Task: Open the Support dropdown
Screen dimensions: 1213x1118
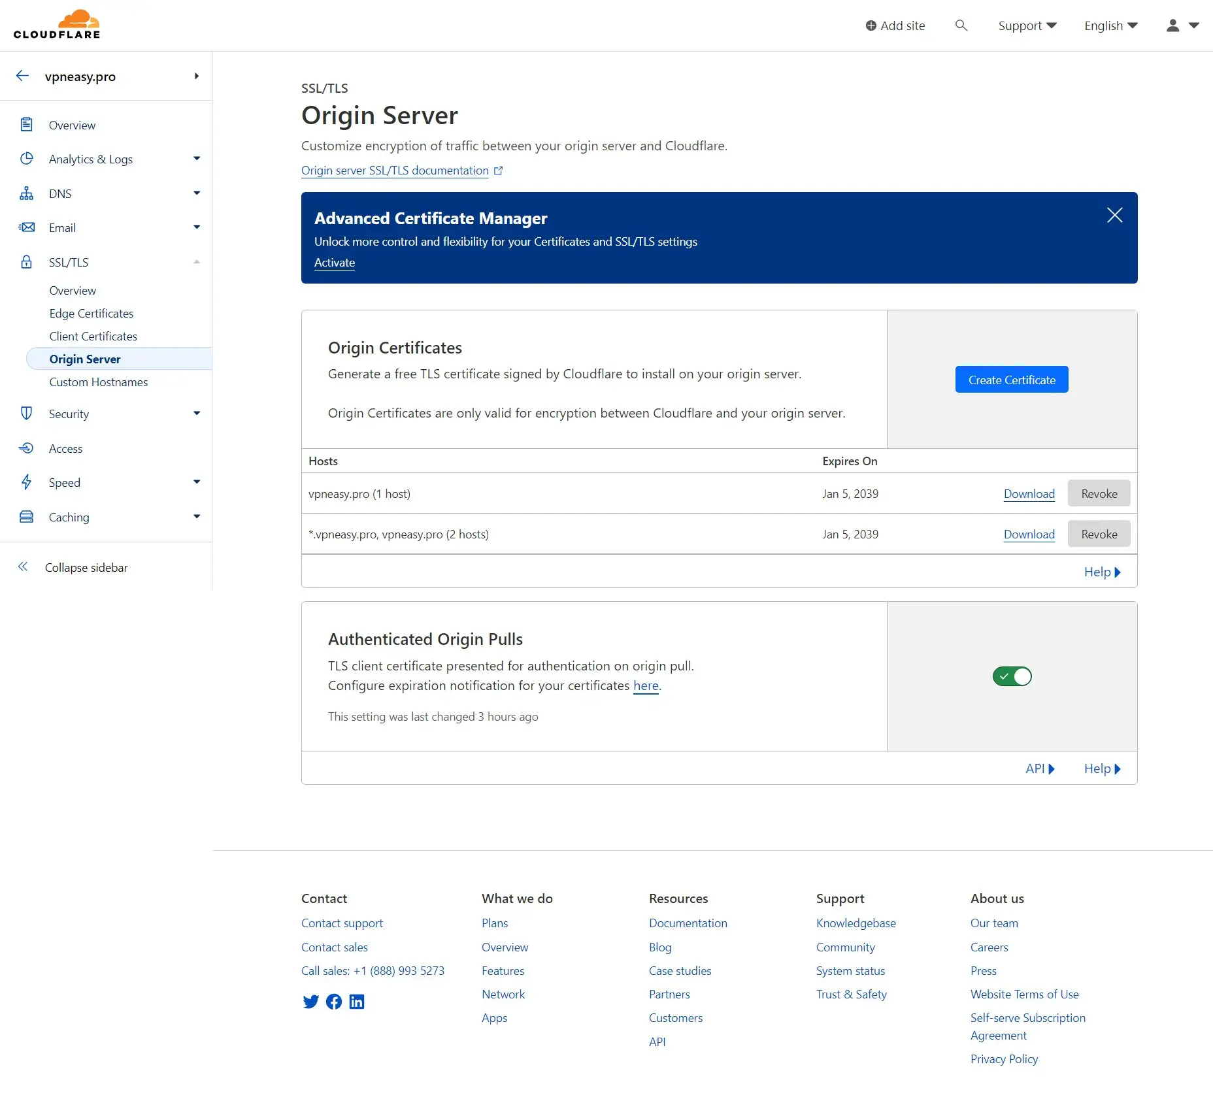Action: click(1027, 25)
